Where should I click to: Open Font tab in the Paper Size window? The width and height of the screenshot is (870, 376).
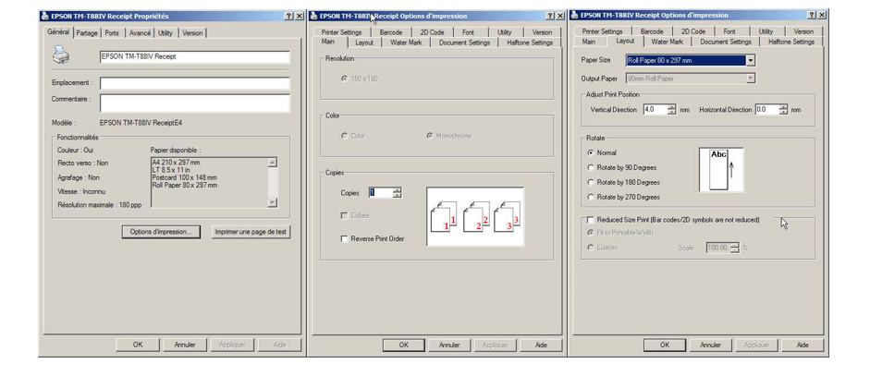click(x=729, y=31)
